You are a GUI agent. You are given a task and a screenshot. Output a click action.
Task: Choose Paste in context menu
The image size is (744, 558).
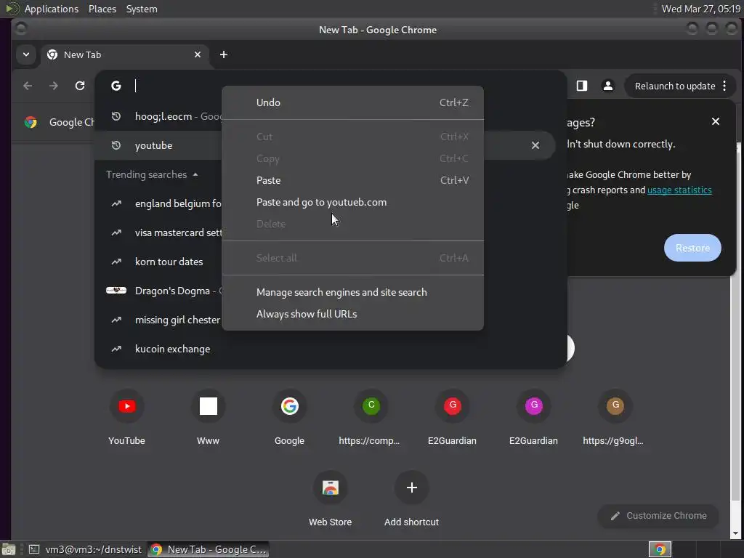point(352,180)
